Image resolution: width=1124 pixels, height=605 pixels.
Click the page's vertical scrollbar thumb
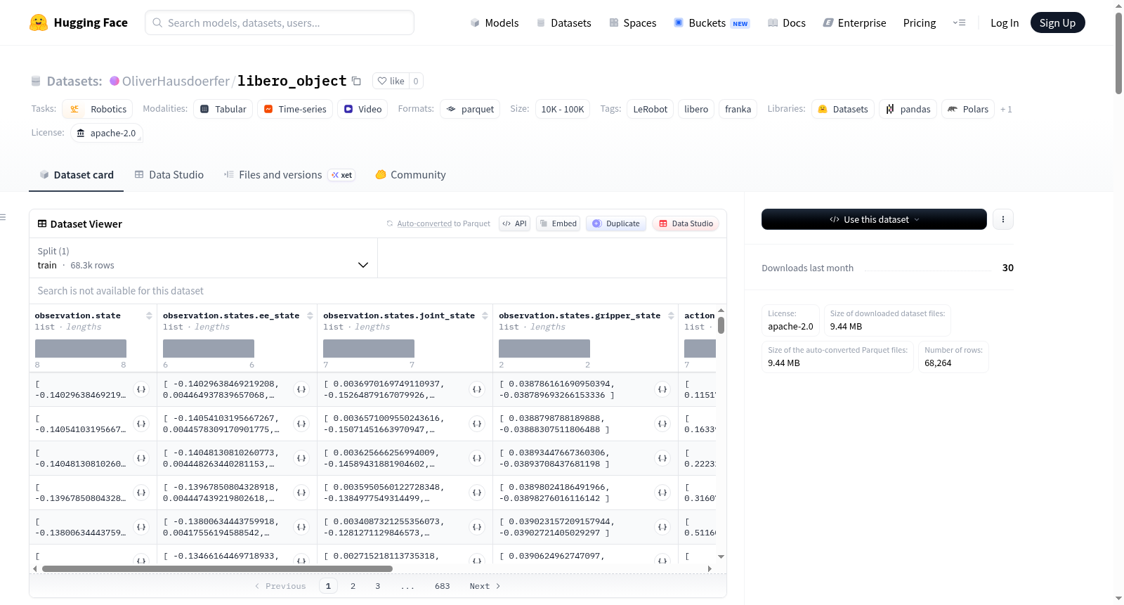click(1118, 52)
